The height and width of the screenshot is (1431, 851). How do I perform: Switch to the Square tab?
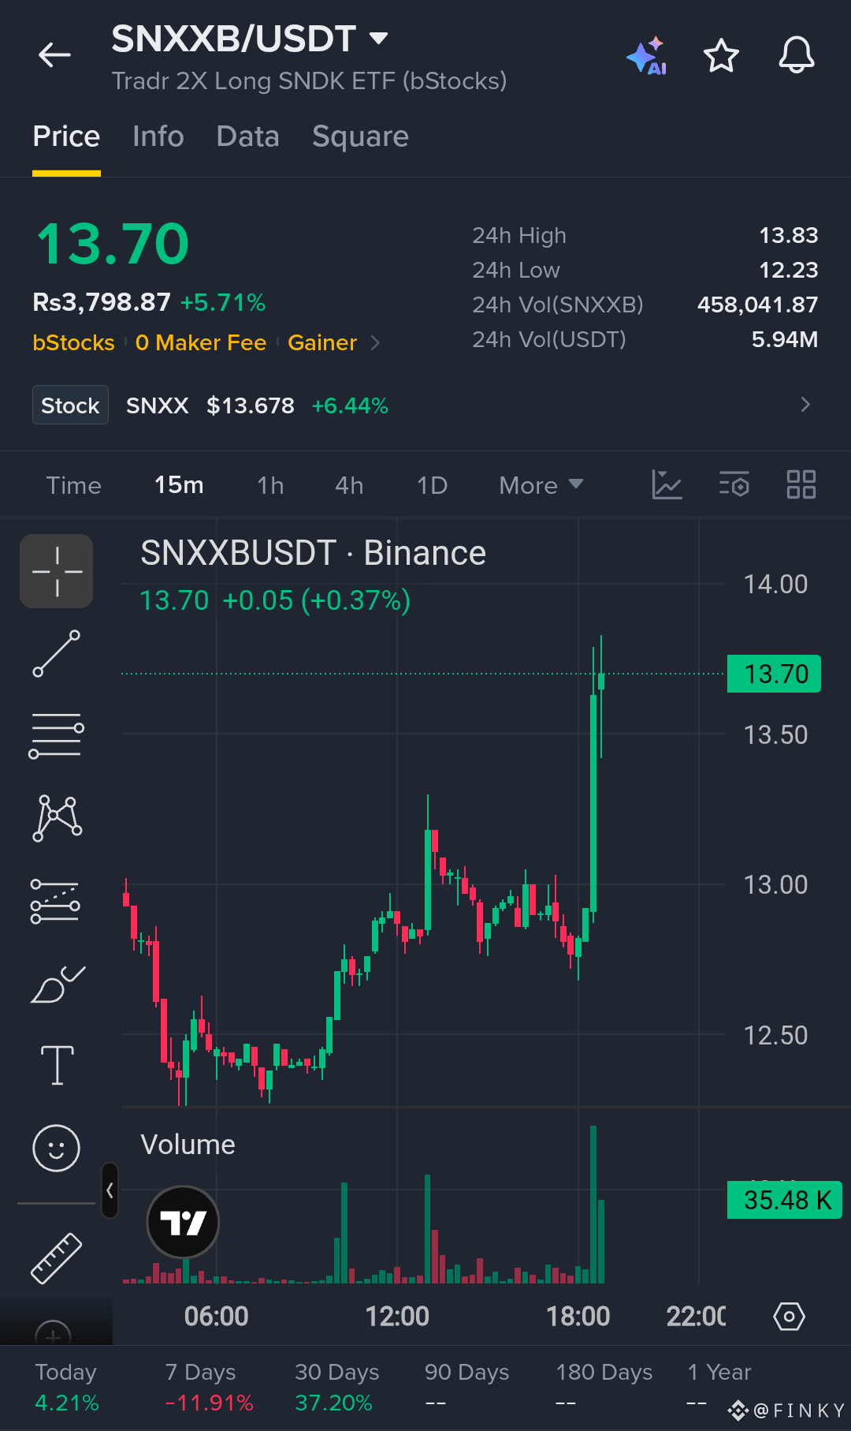(360, 137)
